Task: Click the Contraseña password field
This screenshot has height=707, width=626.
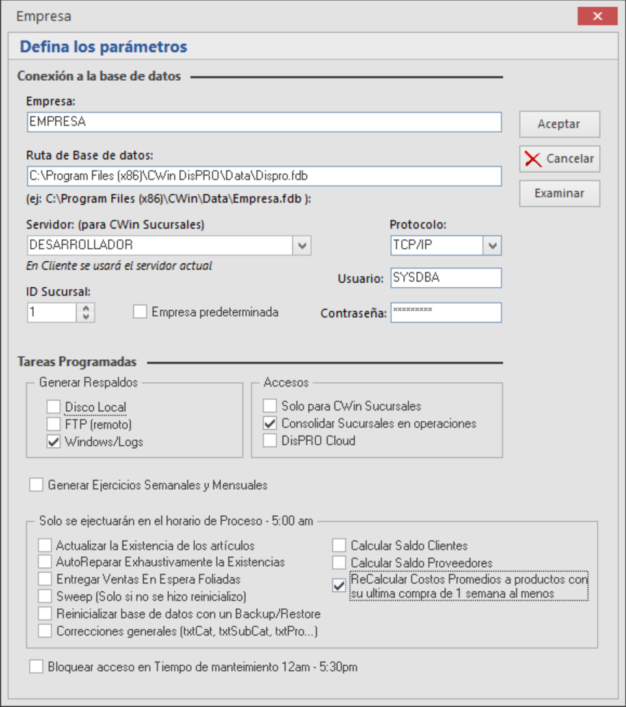Action: [x=445, y=312]
